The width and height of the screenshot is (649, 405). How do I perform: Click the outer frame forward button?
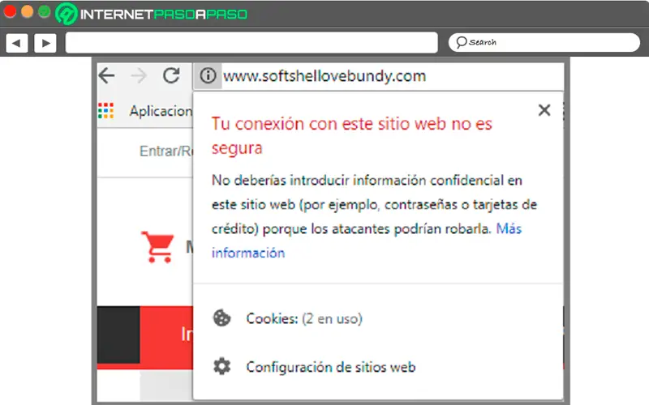pos(45,43)
